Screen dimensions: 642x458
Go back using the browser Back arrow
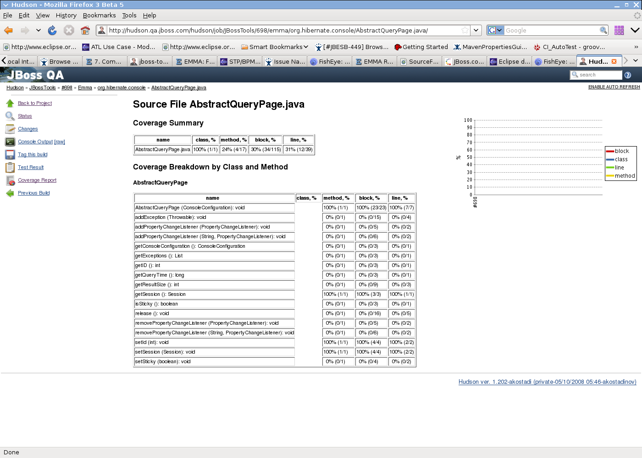tap(8, 30)
